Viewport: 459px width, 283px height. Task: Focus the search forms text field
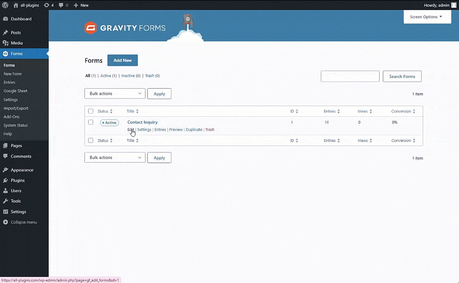[x=350, y=76]
